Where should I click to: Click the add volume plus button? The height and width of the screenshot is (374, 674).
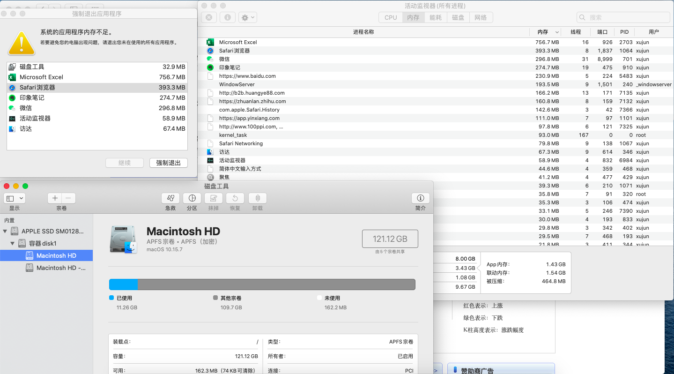click(x=55, y=198)
